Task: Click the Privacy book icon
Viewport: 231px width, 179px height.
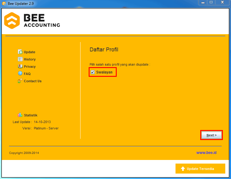Action: (x=20, y=66)
